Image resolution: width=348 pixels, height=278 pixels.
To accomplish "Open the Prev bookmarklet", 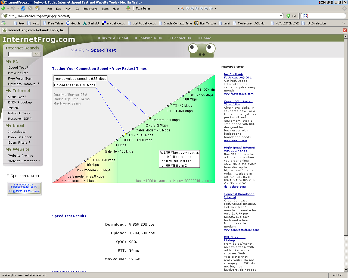I will [x=19, y=23].
